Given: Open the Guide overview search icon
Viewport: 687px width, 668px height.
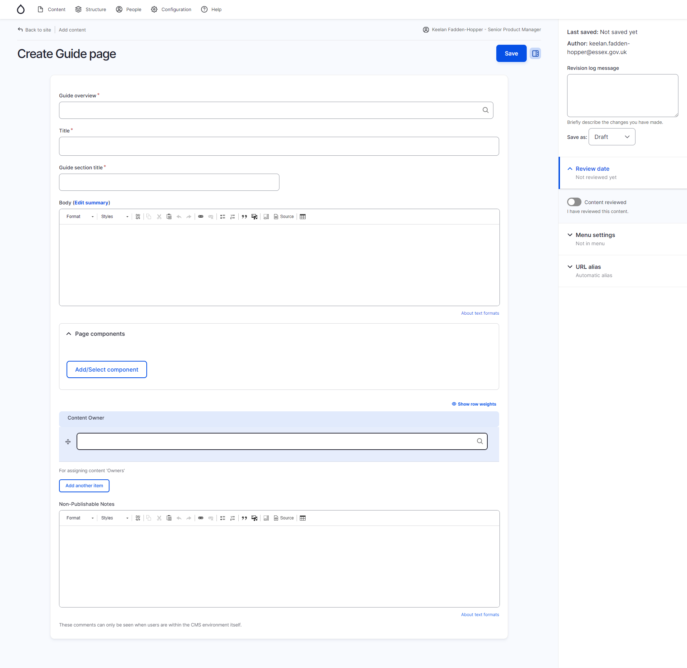Looking at the screenshot, I should (485, 110).
